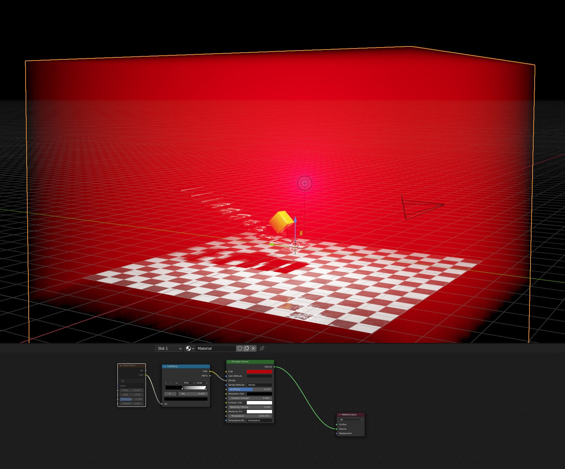
Task: Toggle the fake user shield for Material
Action: point(240,348)
